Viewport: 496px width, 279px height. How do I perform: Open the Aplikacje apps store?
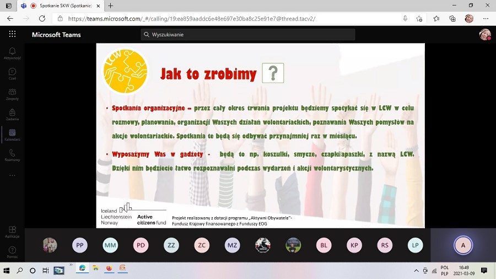12,232
